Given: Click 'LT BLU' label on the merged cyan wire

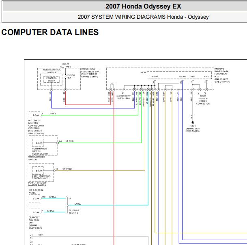Looking at the screenshot, I should tap(78, 204).
